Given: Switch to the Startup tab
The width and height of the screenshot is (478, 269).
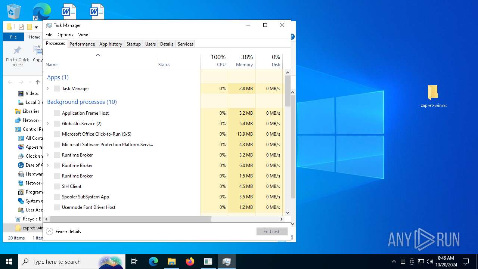Looking at the screenshot, I should [133, 44].
